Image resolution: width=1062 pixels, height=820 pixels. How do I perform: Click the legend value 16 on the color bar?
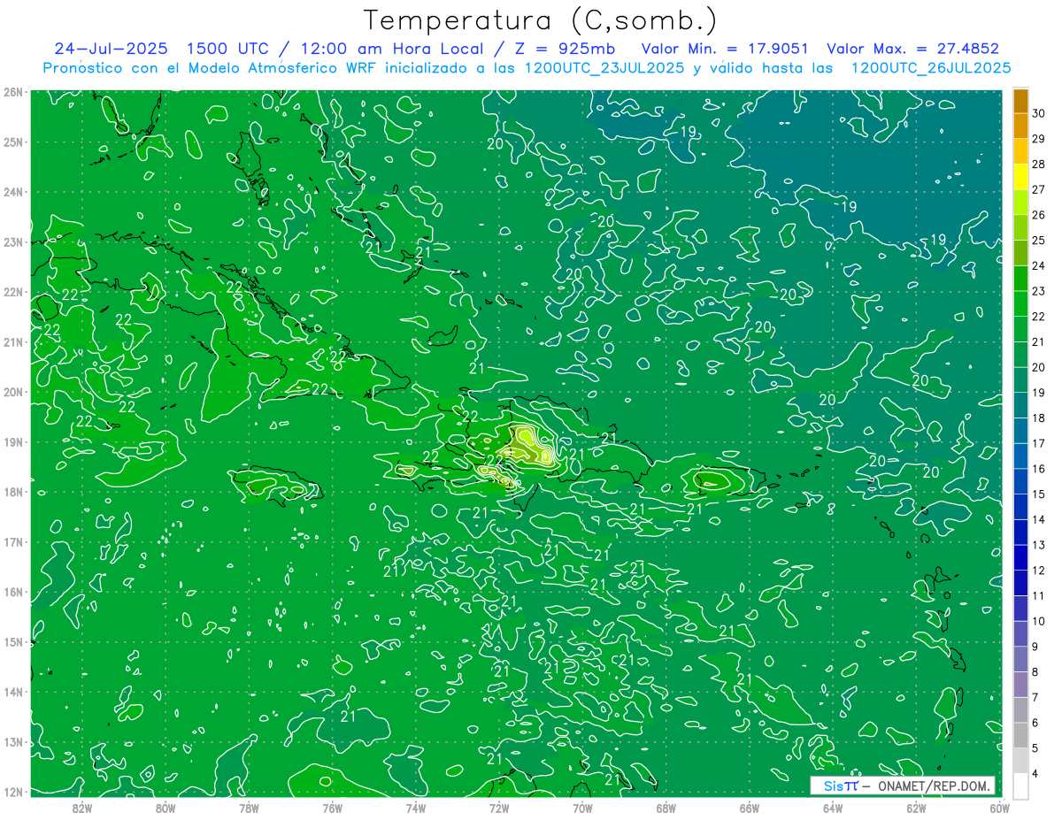tap(1039, 469)
